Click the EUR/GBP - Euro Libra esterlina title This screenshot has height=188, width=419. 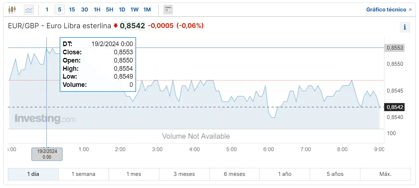60,26
